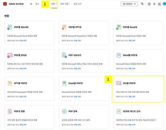Screen dimensions: 166x130
Task: Click the OCR로 텍스트 인식 icon
Action: coord(119,111)
